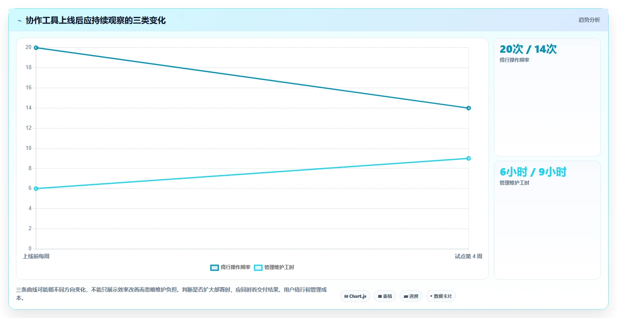This screenshot has width=617, height=318.
Task: Click the y-axis label 12
Action: (28, 128)
